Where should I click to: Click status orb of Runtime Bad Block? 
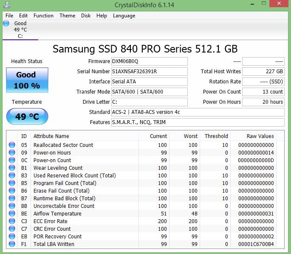[12, 198]
